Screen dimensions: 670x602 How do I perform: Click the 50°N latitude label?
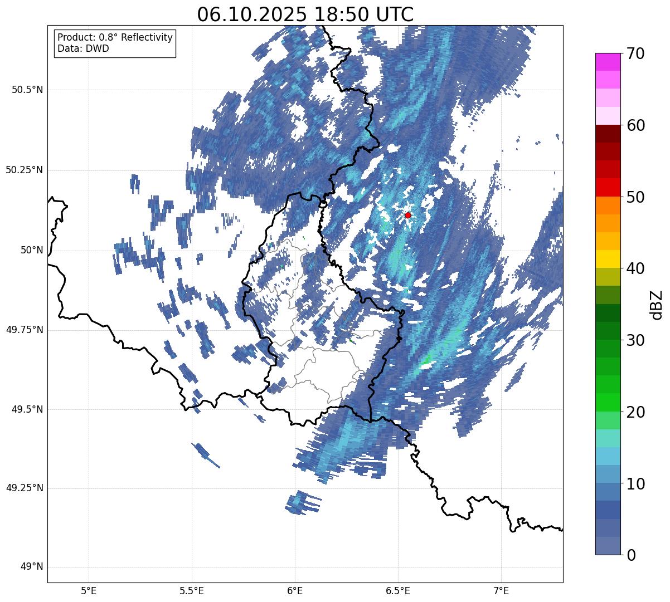(x=32, y=250)
